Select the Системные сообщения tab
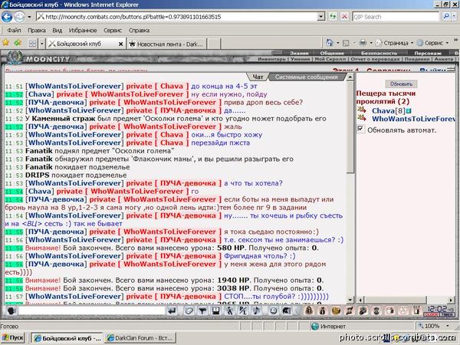This screenshot has height=345, width=460. click(x=307, y=77)
